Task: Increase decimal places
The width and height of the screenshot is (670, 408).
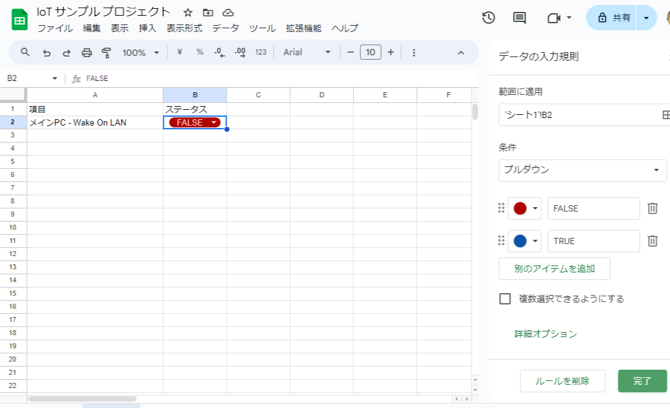Action: point(240,53)
